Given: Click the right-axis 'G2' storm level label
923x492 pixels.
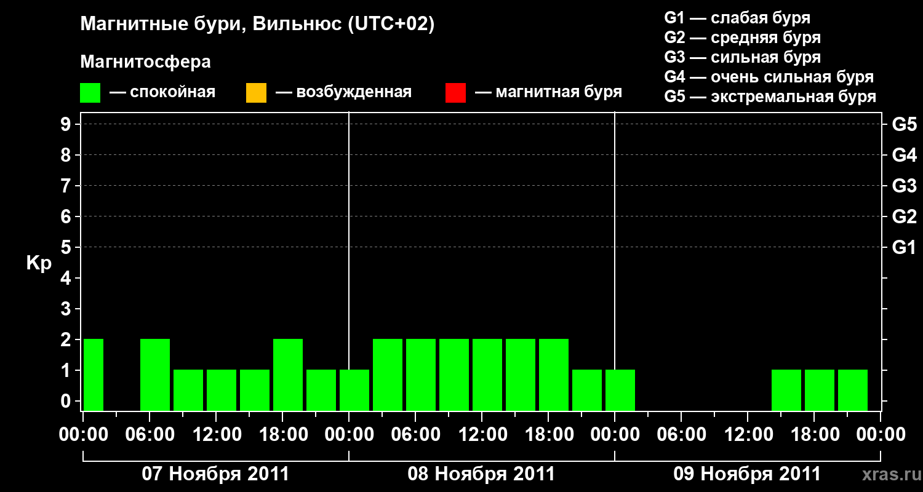Looking at the screenshot, I should 904,216.
